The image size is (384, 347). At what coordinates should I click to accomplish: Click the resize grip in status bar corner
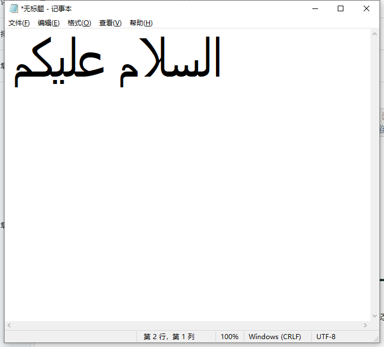click(x=376, y=339)
